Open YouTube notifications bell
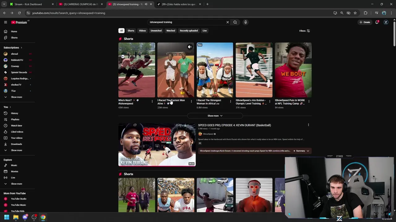396x222 pixels. point(377,22)
